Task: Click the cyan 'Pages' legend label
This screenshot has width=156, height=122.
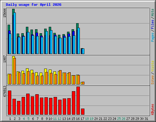Action: click(153, 37)
